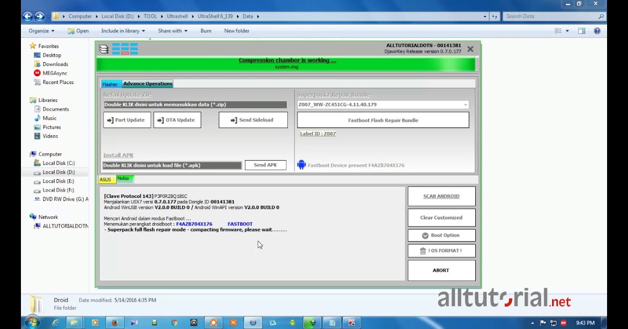Open the Superpack2 Repair Bundle firmware dropdown

point(383,104)
